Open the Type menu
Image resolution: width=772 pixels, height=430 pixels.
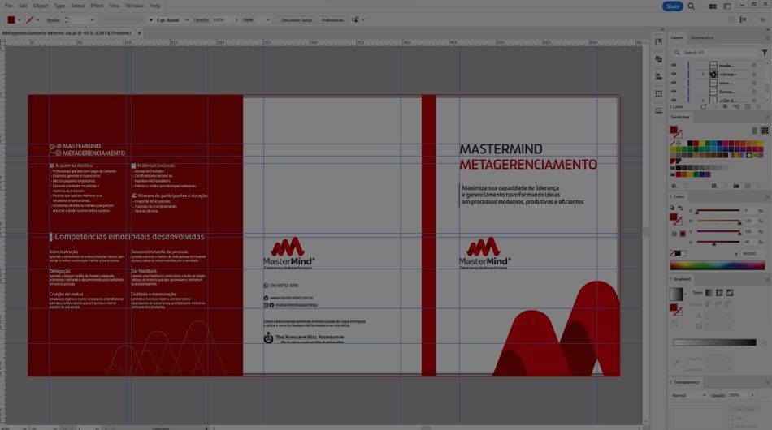tap(59, 6)
